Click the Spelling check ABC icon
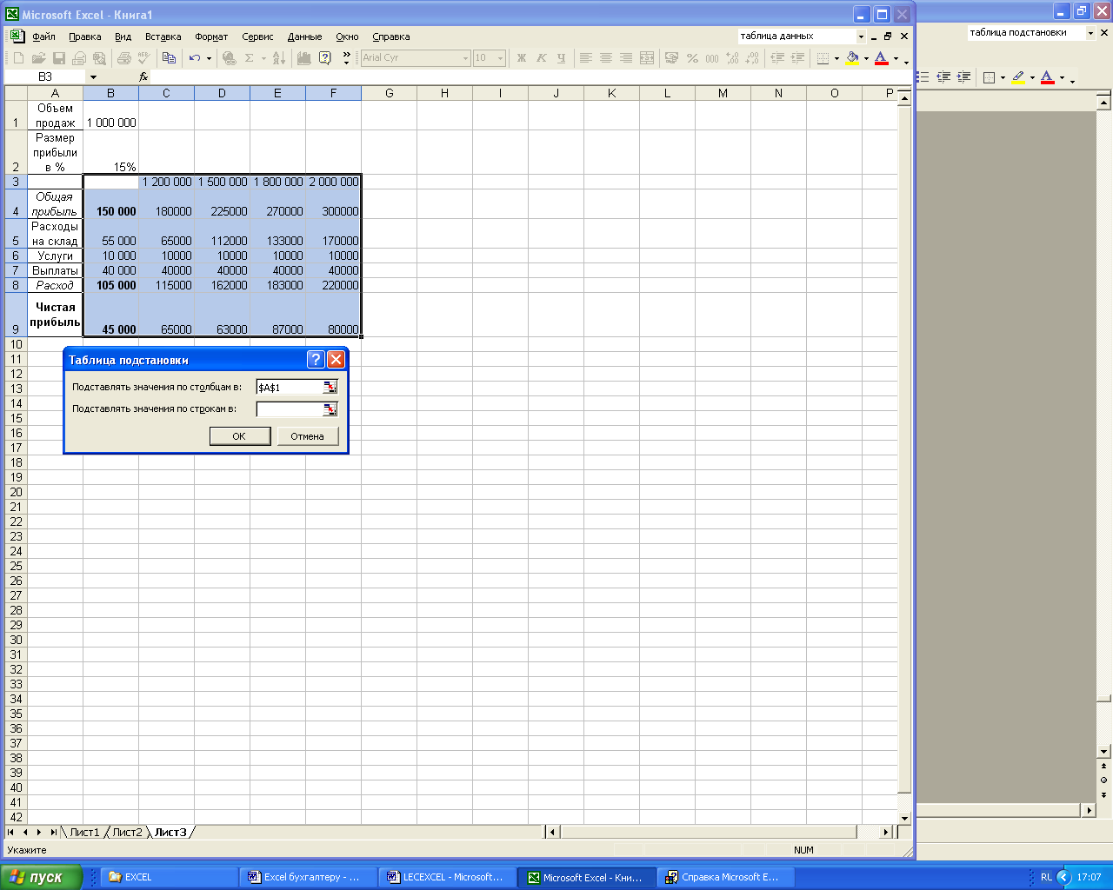Viewport: 1113px width, 890px height. [143, 58]
